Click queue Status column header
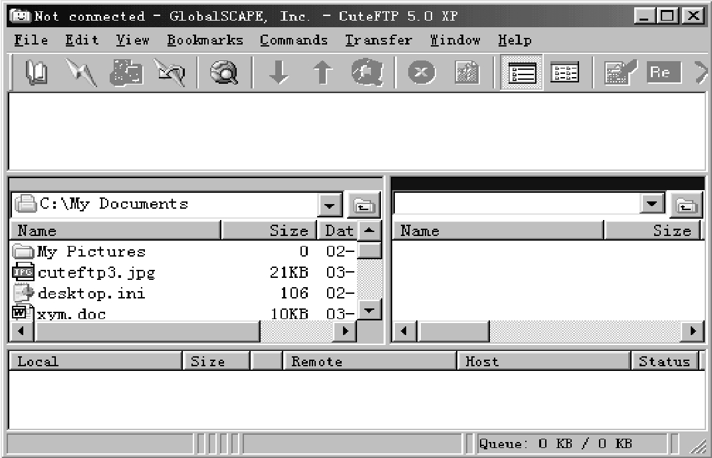712x458 pixels. (x=665, y=362)
